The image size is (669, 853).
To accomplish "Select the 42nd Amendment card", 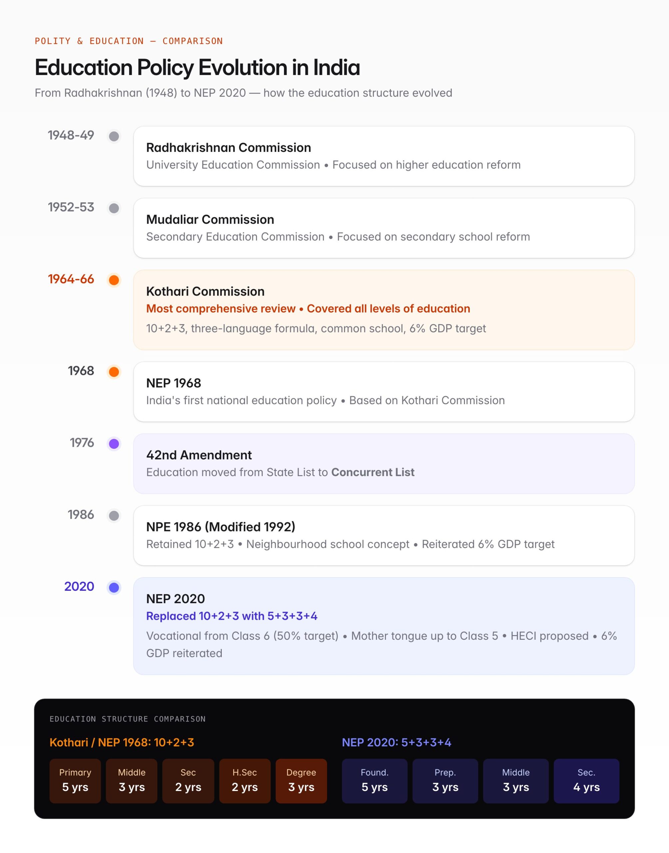I will click(384, 463).
